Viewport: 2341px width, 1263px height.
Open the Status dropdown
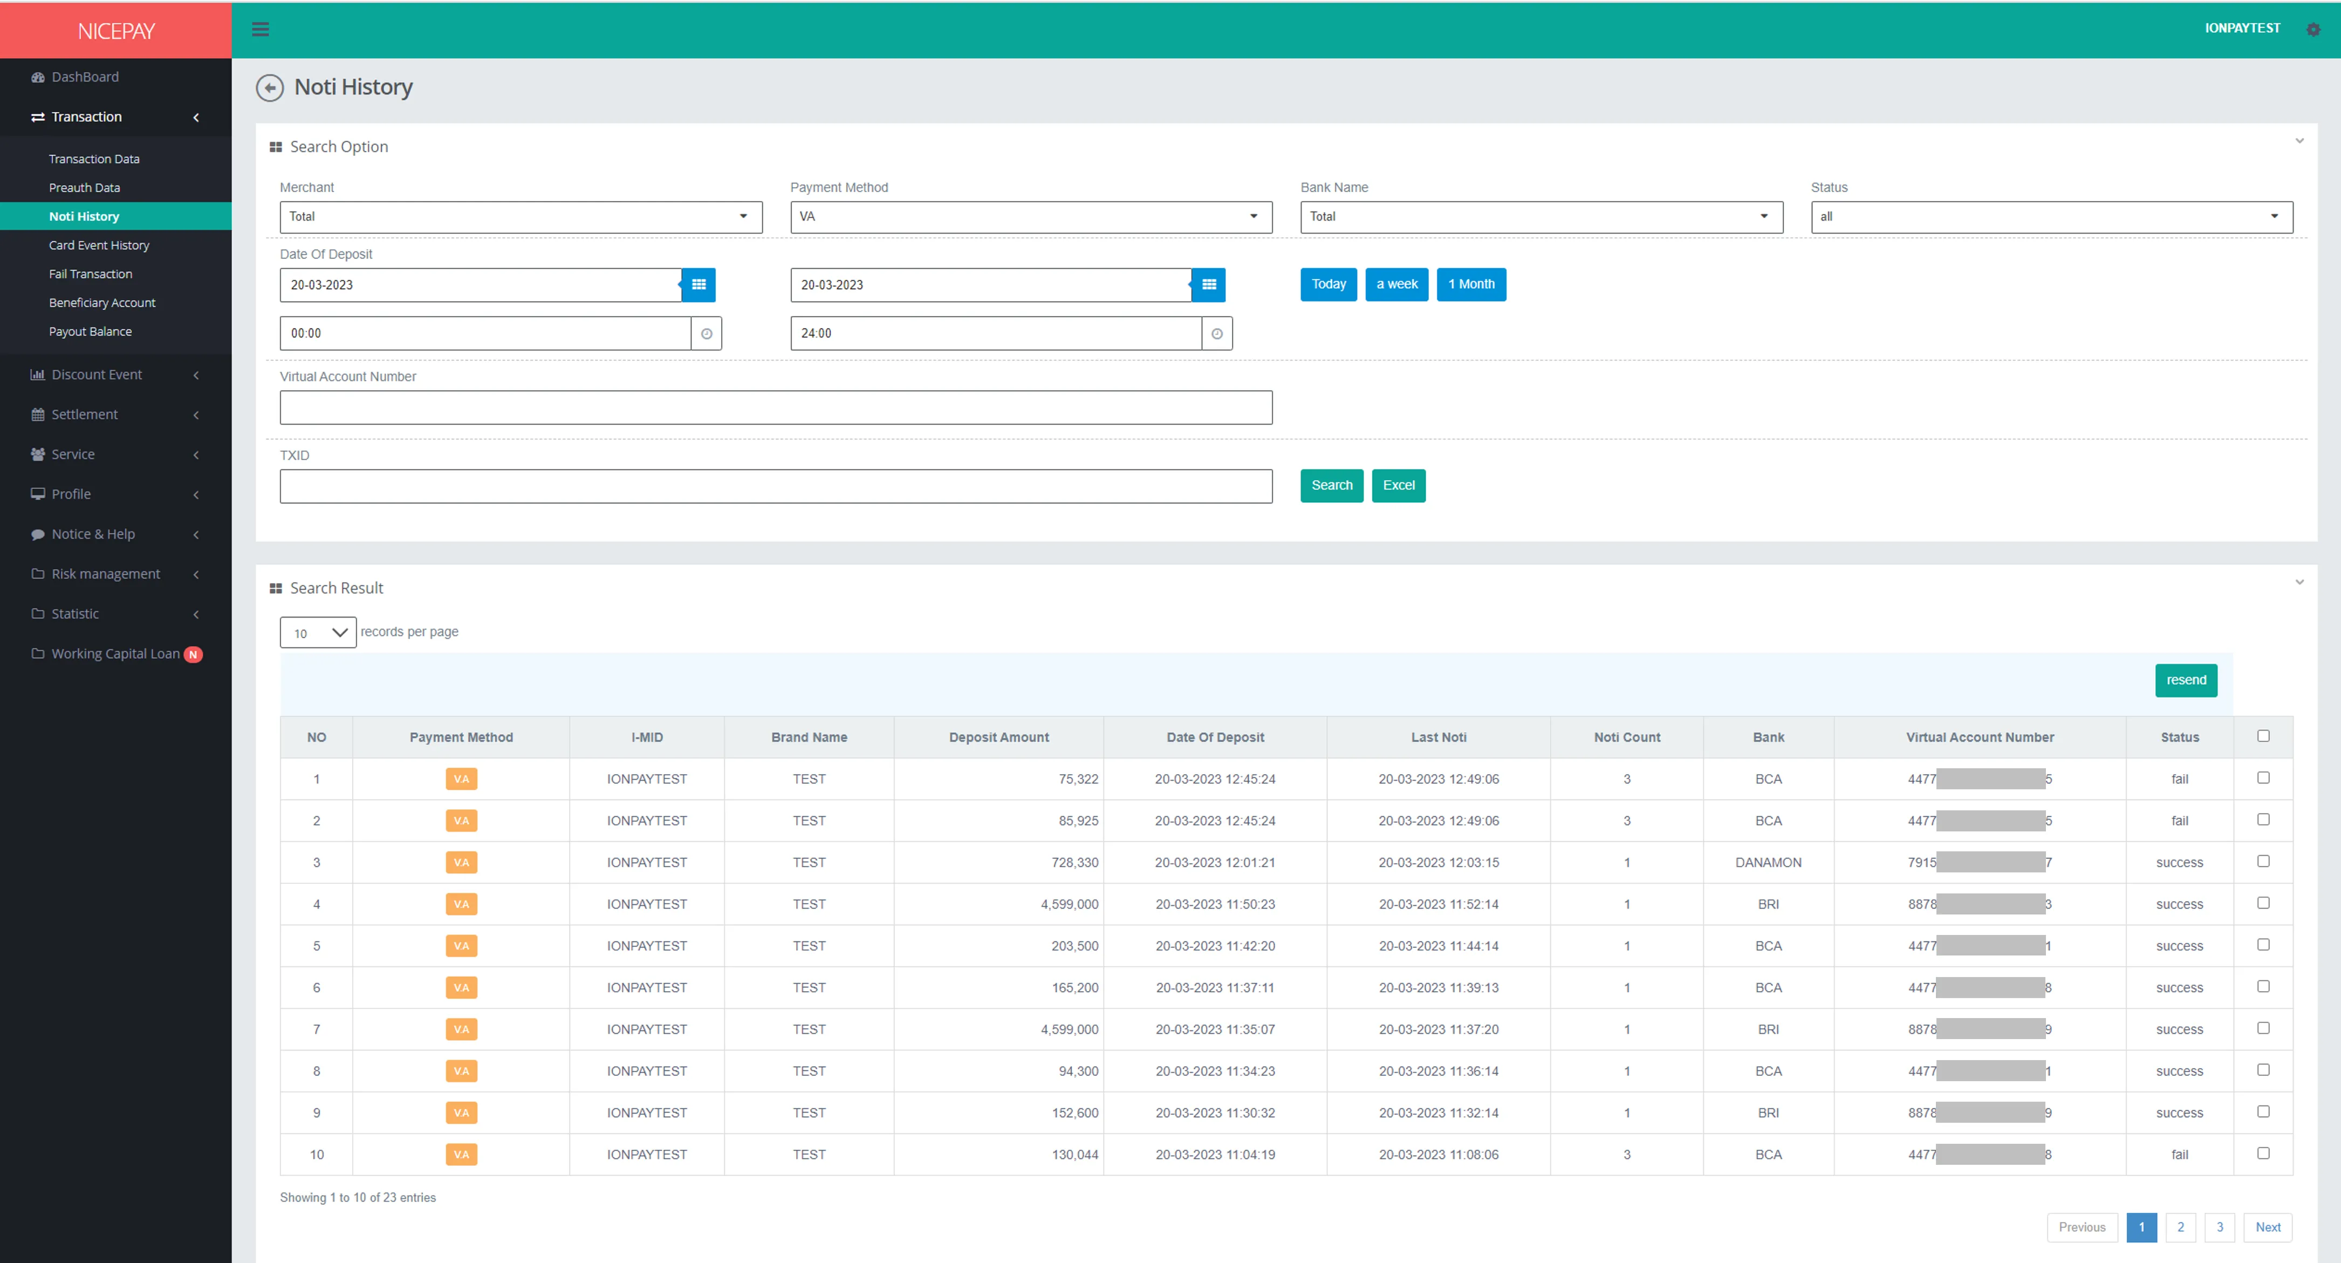tap(2051, 216)
